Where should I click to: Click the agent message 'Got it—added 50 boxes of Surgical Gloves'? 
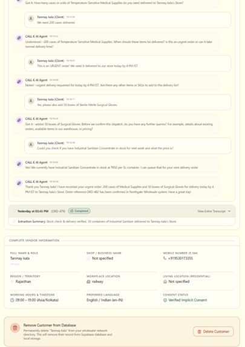(x=119, y=127)
